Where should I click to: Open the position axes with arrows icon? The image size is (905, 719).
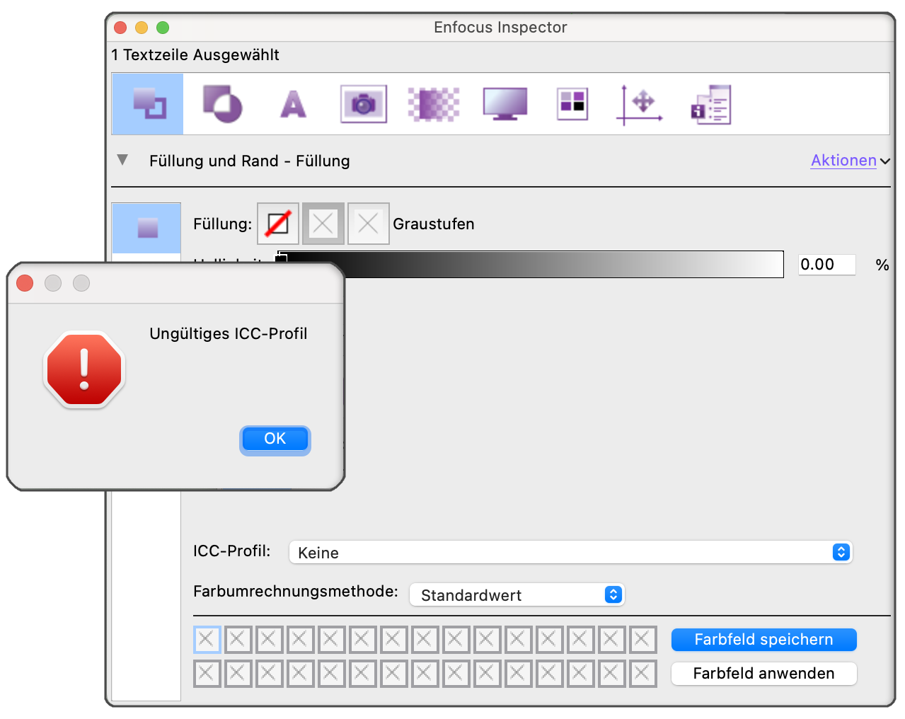(640, 105)
